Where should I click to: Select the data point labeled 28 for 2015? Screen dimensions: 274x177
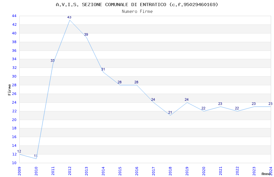[120, 82]
